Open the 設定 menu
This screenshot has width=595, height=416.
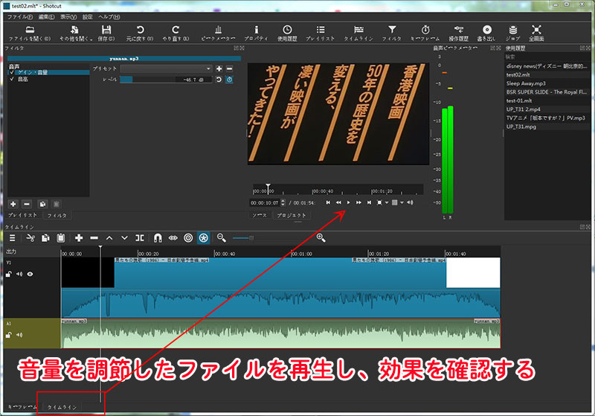[88, 16]
